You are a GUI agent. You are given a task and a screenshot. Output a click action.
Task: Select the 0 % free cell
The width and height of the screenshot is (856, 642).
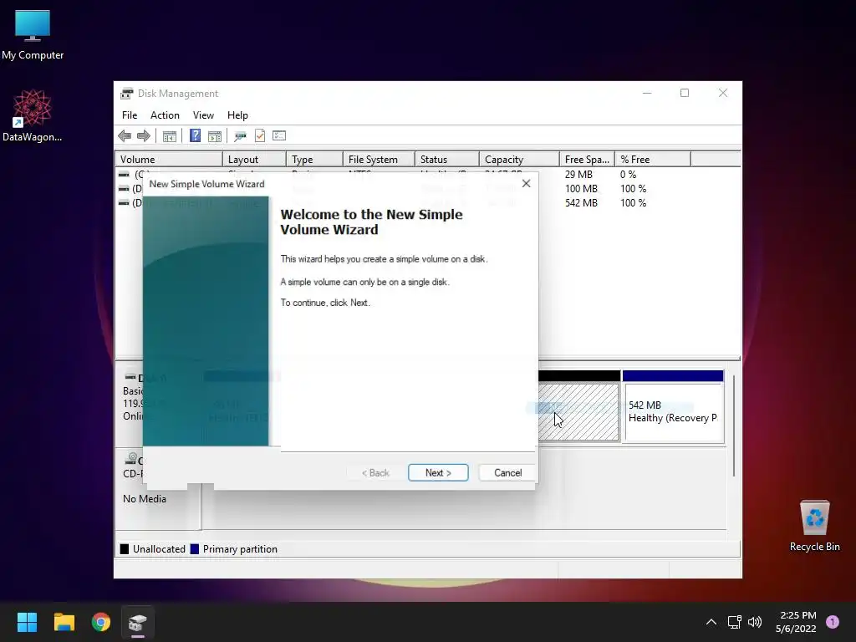tap(628, 175)
